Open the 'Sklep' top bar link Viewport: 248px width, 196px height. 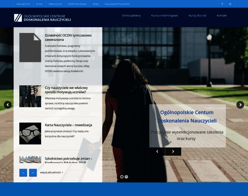point(96,4)
